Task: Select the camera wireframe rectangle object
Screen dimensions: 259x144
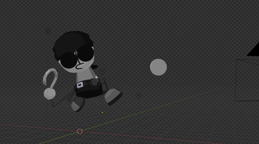Action: point(247,80)
